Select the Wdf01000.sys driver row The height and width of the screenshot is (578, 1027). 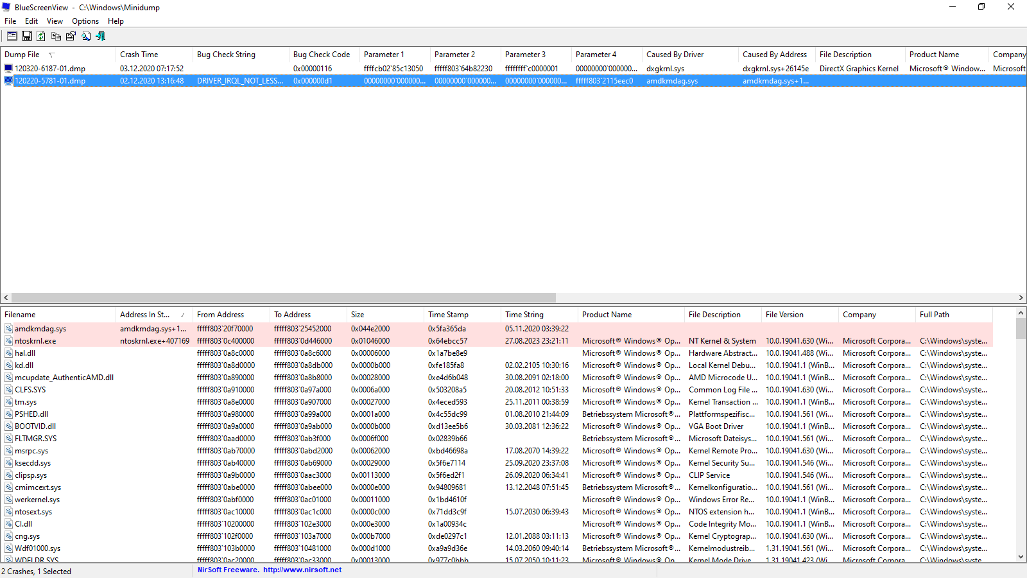pos(496,548)
